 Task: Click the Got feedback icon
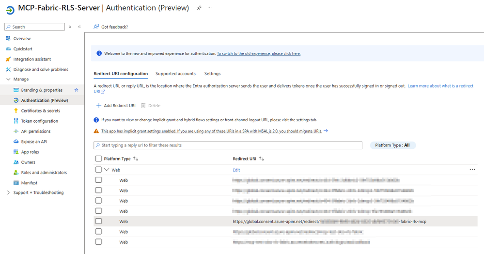(x=96, y=27)
